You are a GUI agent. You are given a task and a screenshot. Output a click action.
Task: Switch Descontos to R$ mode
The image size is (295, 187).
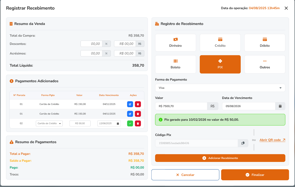[140, 44]
